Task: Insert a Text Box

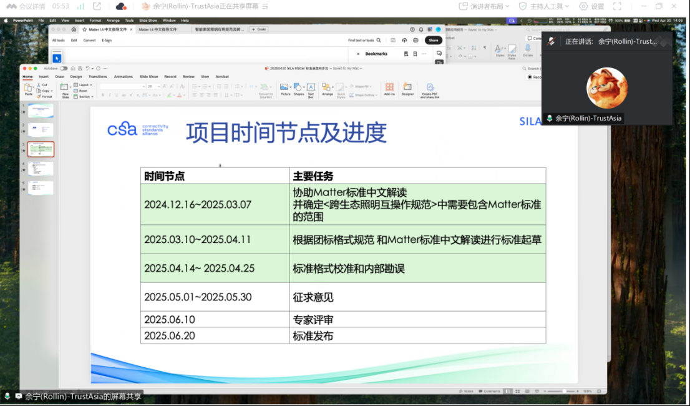Action: coord(311,87)
